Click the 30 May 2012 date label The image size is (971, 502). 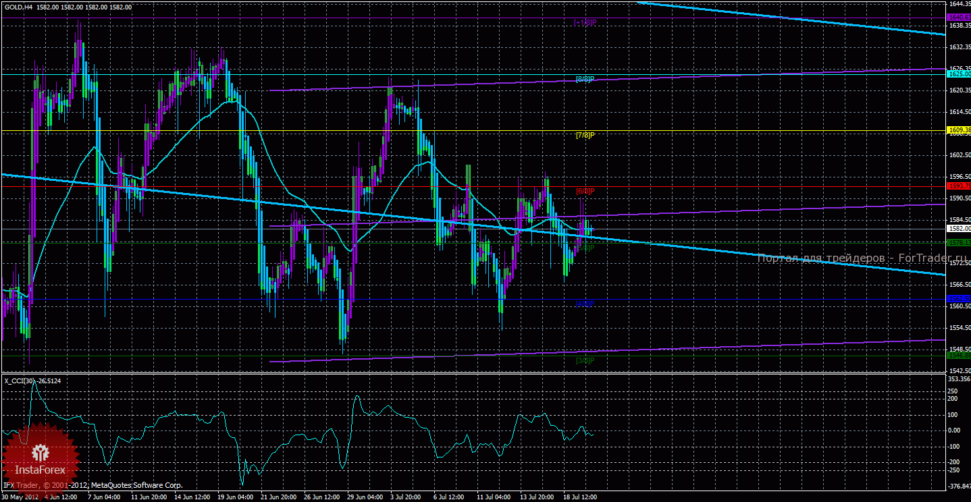[20, 497]
